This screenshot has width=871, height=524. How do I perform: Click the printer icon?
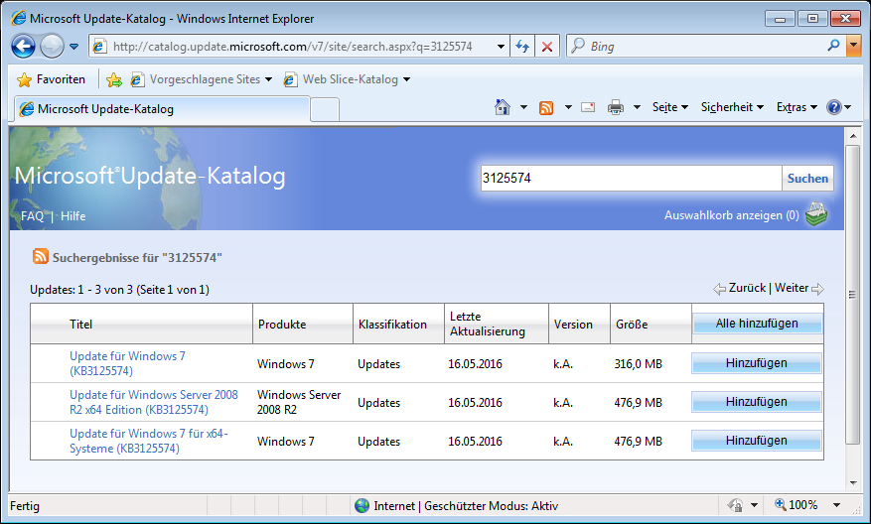coord(616,107)
